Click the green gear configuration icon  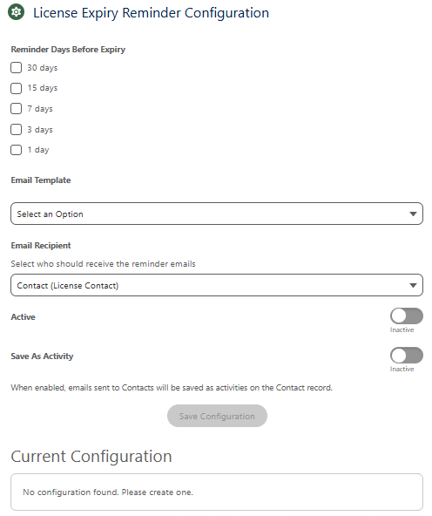coord(16,12)
